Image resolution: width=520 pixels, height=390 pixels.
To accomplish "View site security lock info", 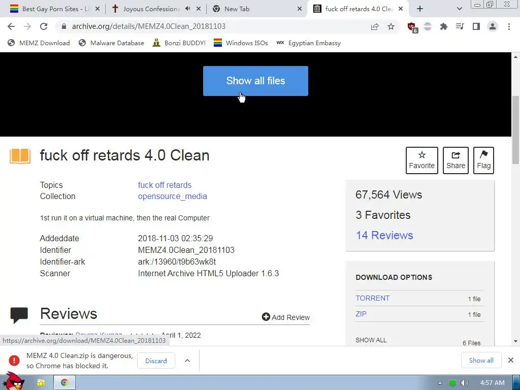I will click(64, 26).
